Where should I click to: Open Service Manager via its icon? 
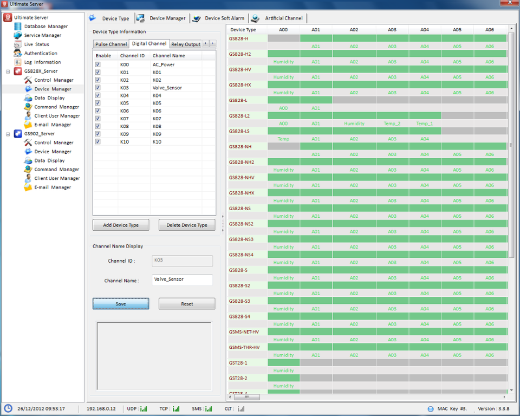(18, 35)
